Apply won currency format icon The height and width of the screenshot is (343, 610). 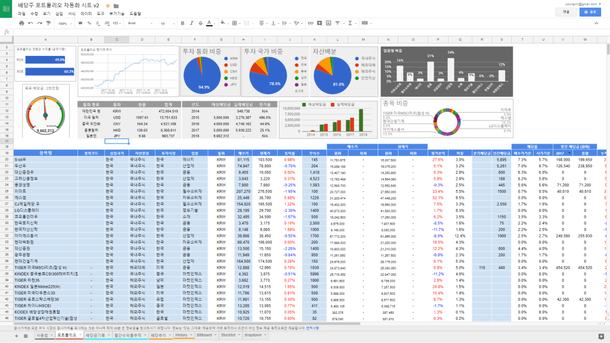80,23
